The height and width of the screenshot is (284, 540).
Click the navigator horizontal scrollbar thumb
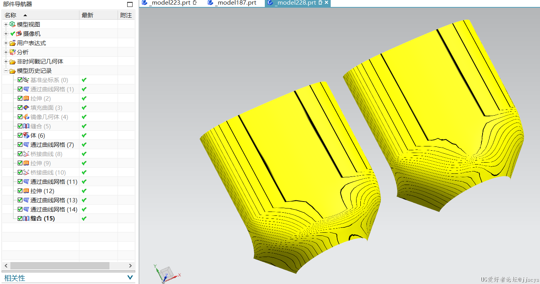click(60, 266)
